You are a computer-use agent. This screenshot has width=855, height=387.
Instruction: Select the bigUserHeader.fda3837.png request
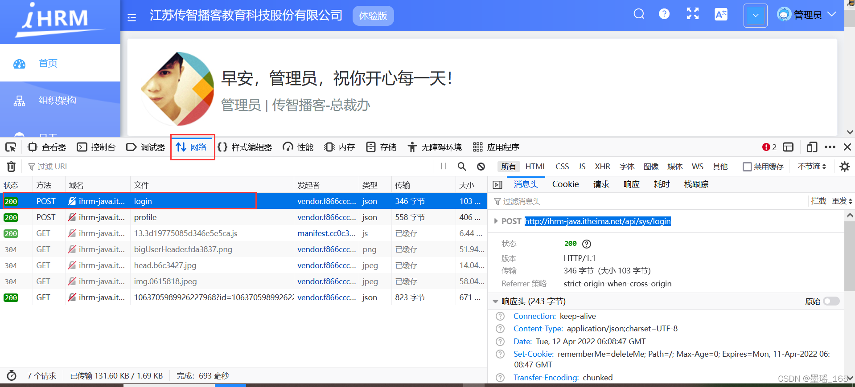[x=243, y=249]
